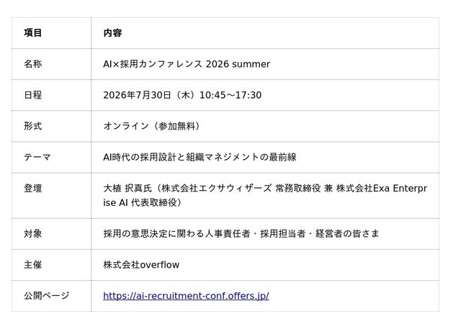Select the 登壇 row label
Viewport: 461px width, 329px height.
[x=32, y=189]
